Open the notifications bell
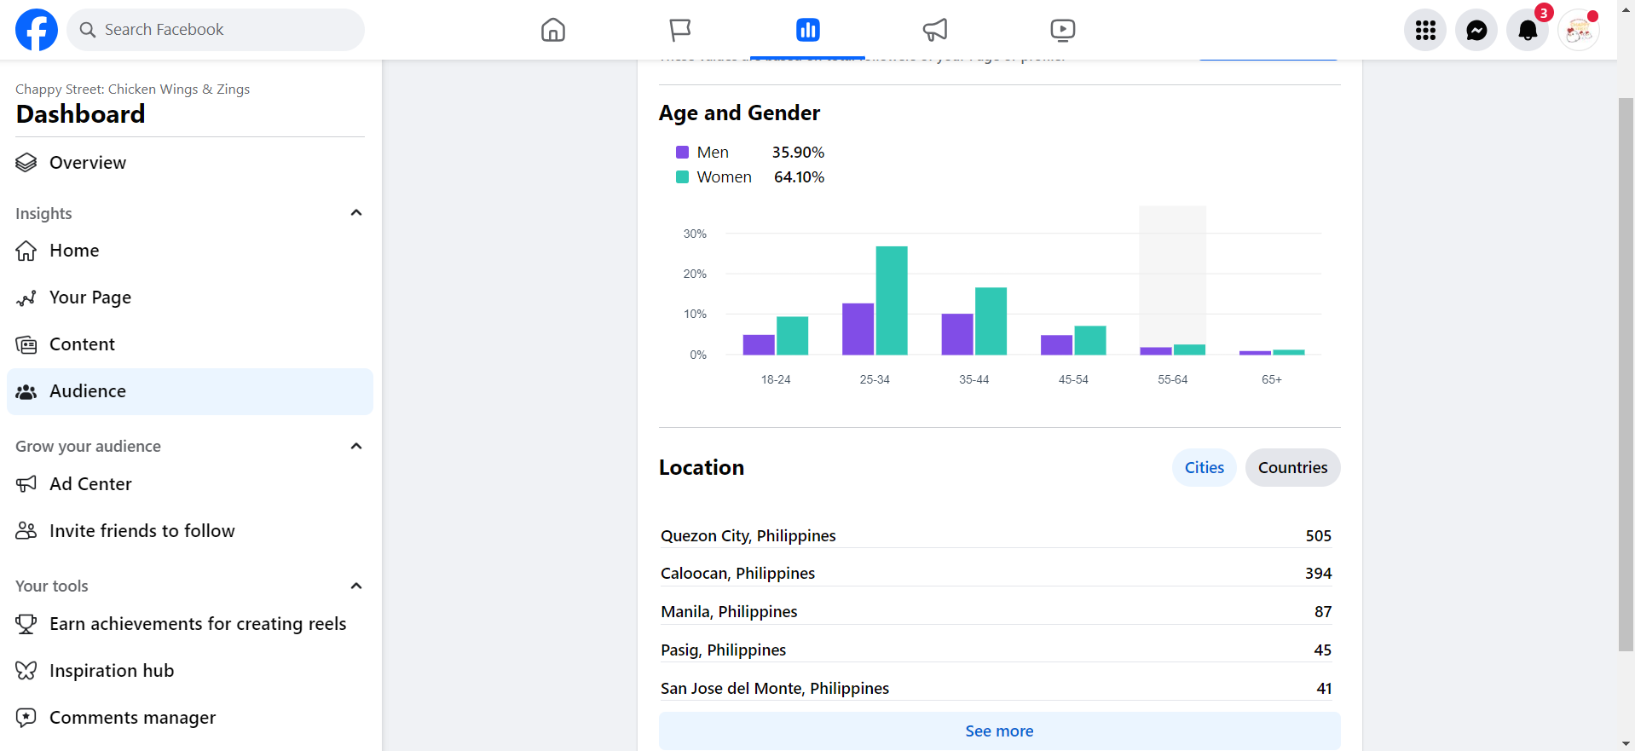 coord(1528,31)
